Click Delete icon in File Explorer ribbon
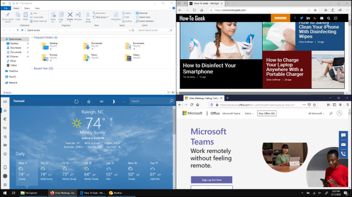The height and width of the screenshot is (197, 352). click(x=70, y=15)
